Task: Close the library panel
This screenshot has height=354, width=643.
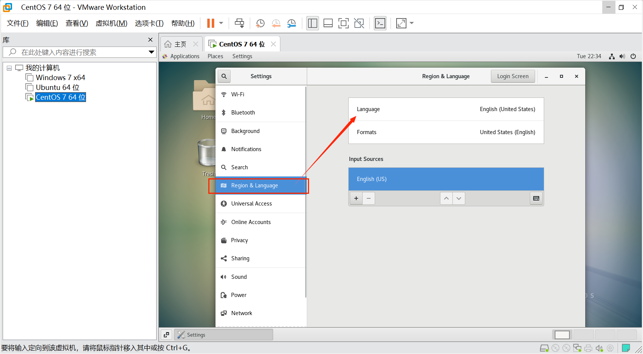Action: click(150, 40)
